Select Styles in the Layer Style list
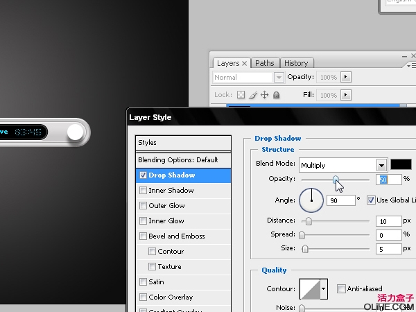Screen dimensions: 416x312 click(183, 143)
